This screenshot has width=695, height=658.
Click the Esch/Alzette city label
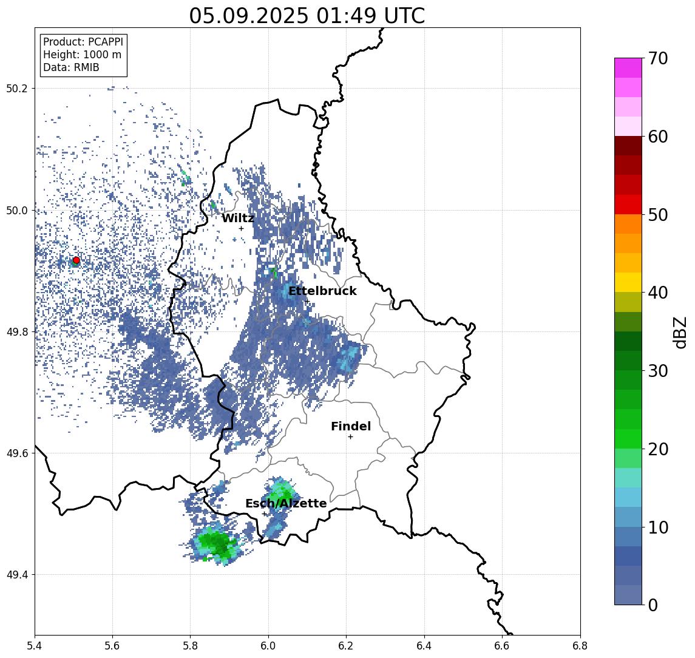coord(286,503)
